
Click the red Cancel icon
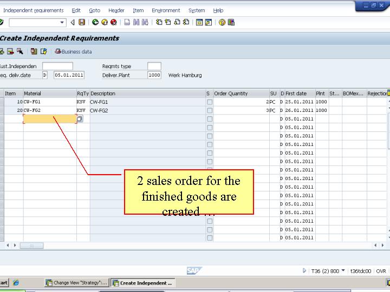pyautogui.click(x=114, y=22)
